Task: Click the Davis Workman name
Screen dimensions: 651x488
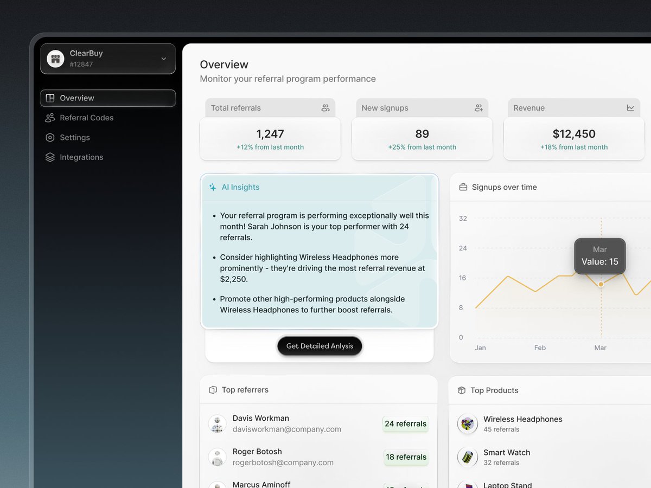Action: pyautogui.click(x=261, y=418)
